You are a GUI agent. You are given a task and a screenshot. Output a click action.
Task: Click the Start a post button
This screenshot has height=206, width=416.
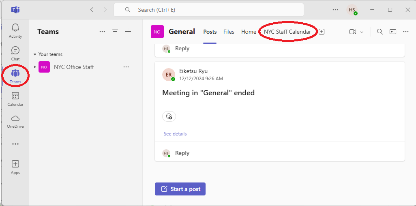(x=180, y=189)
